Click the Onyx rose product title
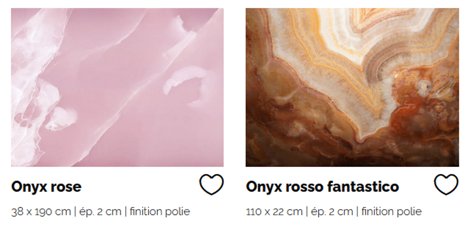473x231 pixels. tap(46, 186)
